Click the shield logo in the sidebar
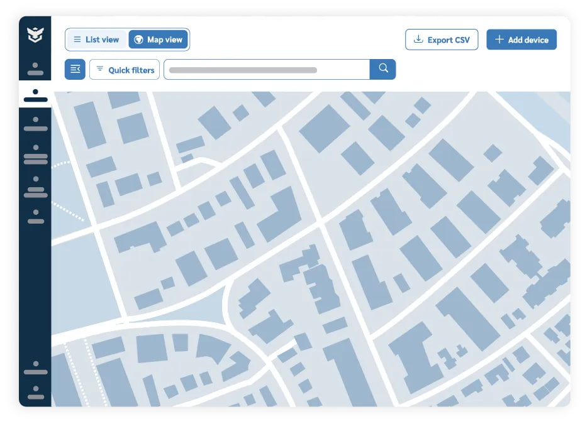 click(35, 35)
